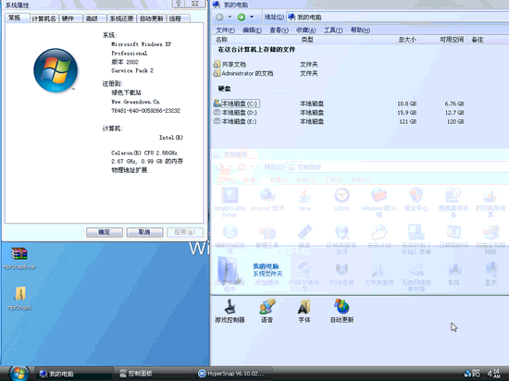Screen dimensions: 509x381
Task: Open the Internet 选项 icon
Action: coord(267,200)
